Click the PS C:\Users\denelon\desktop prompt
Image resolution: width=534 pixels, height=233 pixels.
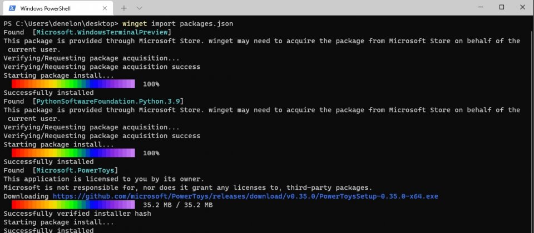click(61, 24)
